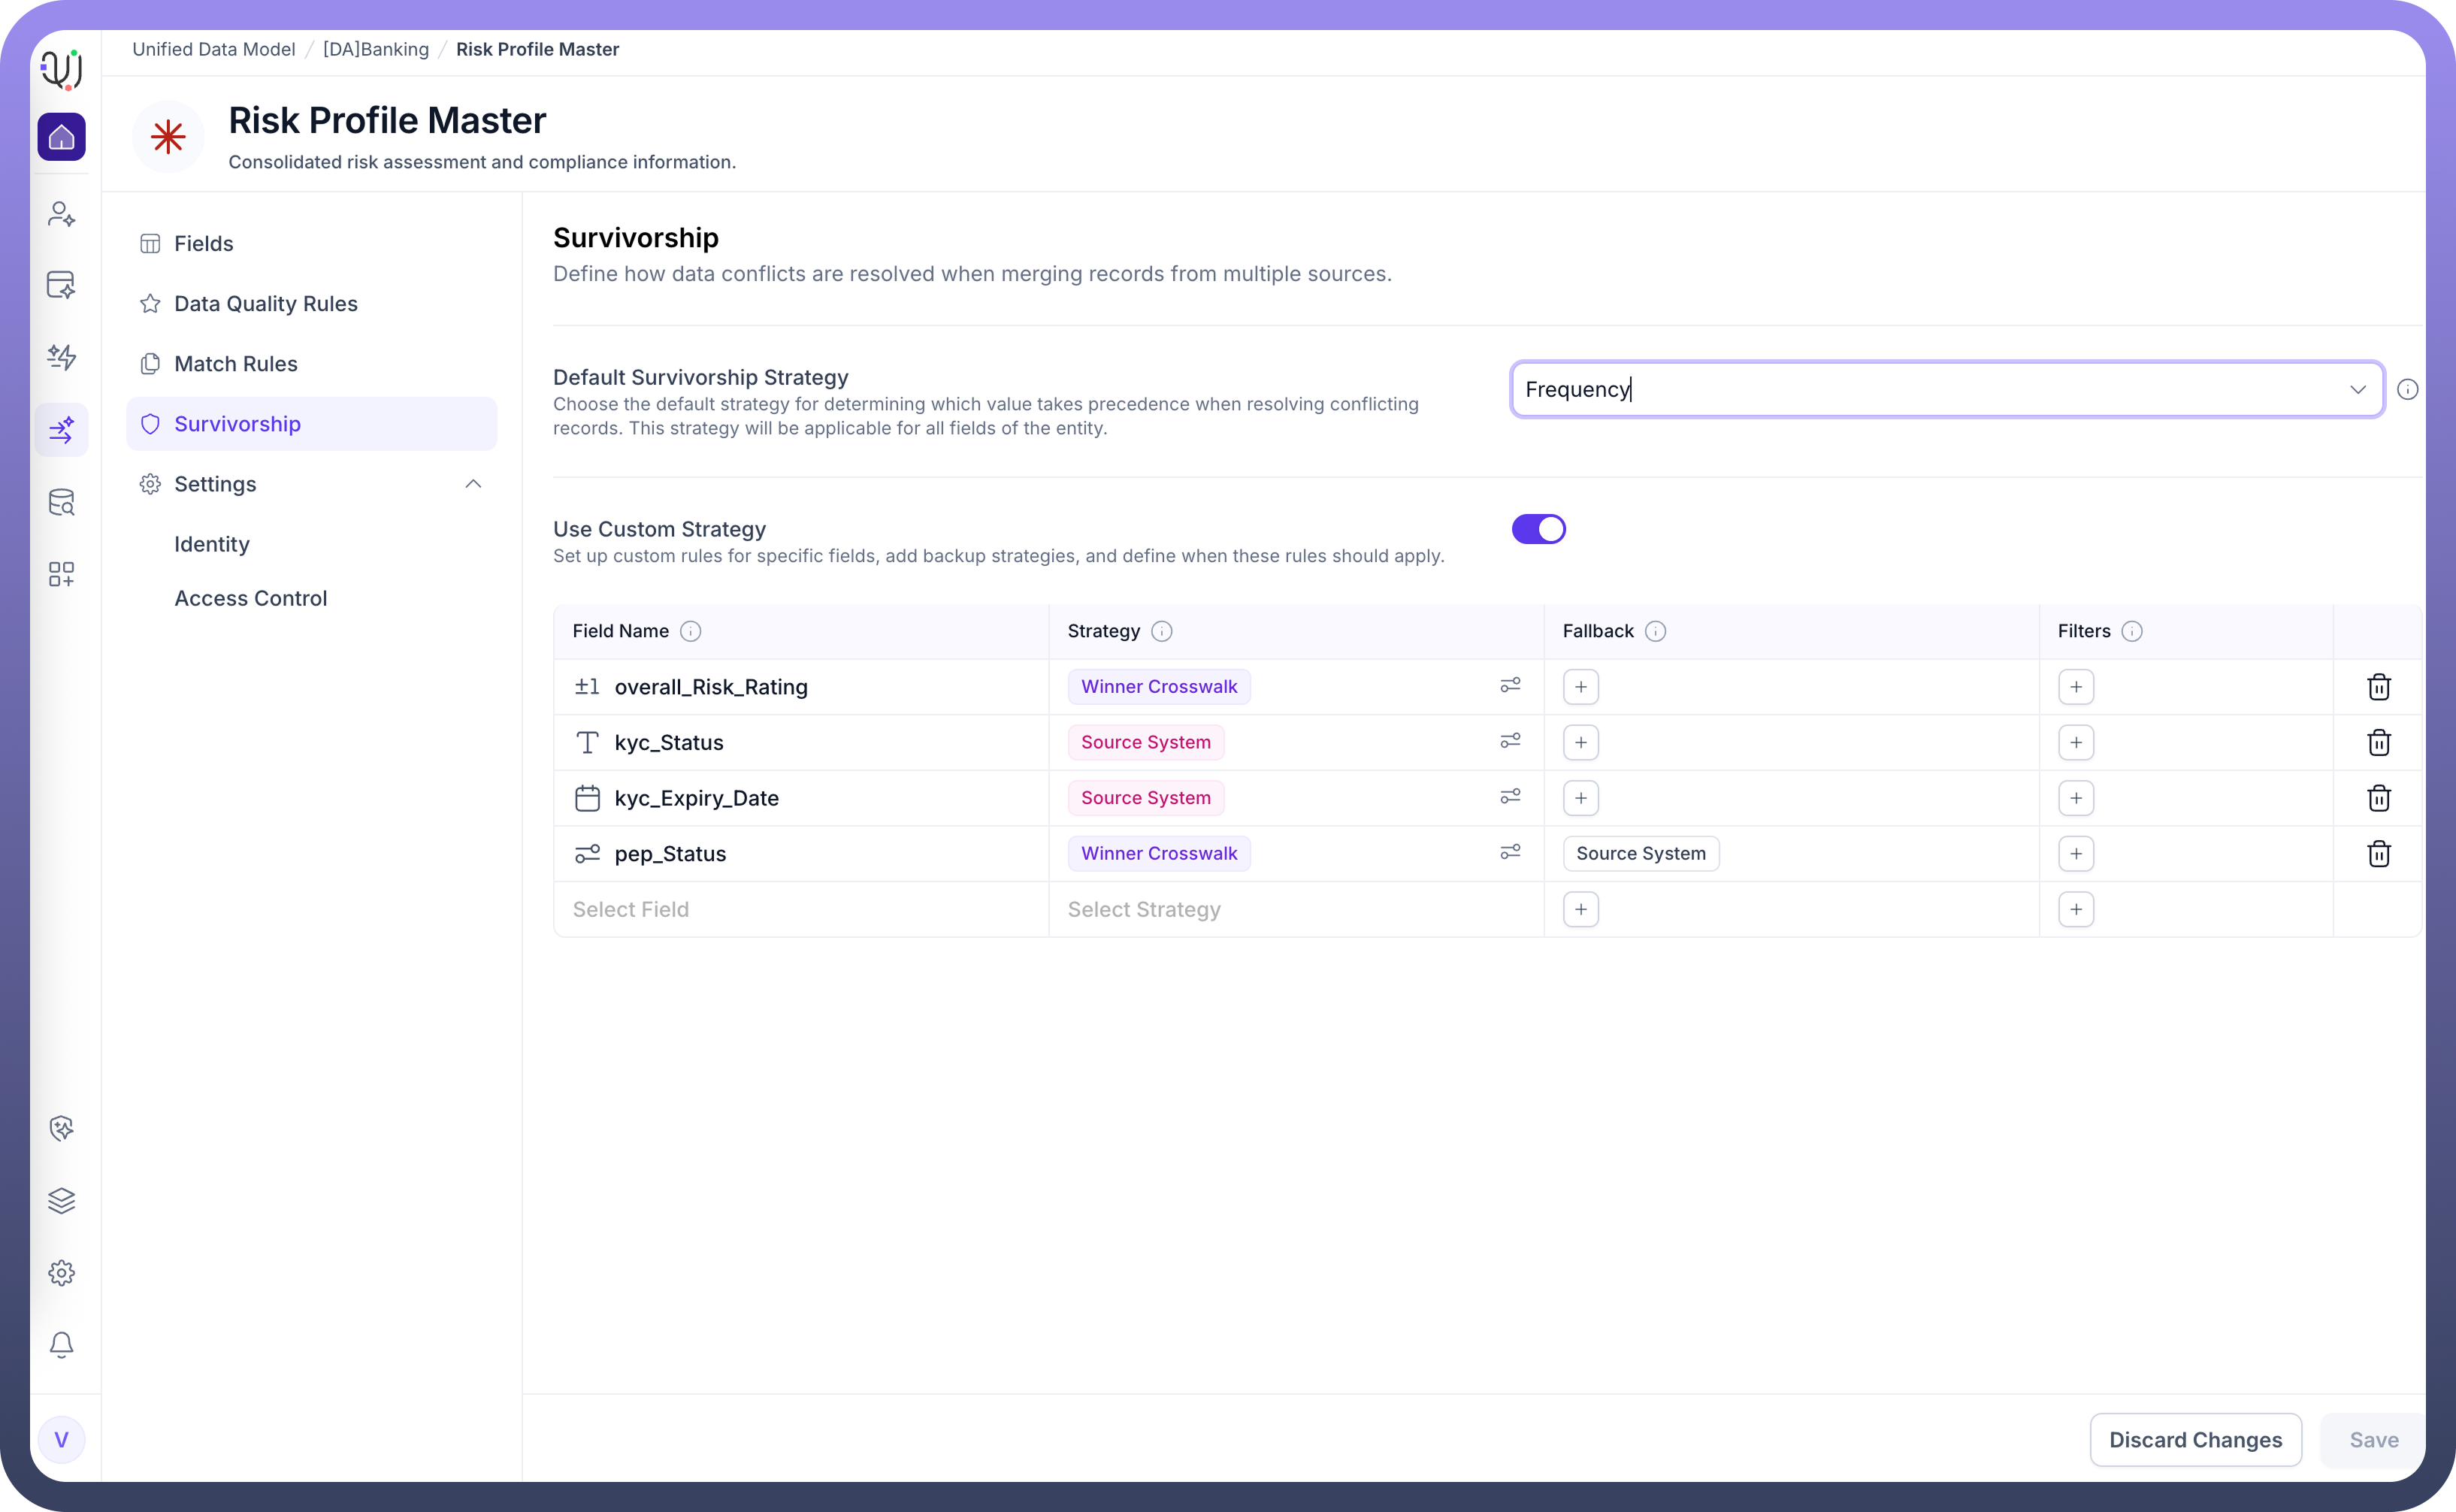Screen dimensions: 2456x1512
Task: Delete the pep_Status row
Action: [x=2378, y=854]
